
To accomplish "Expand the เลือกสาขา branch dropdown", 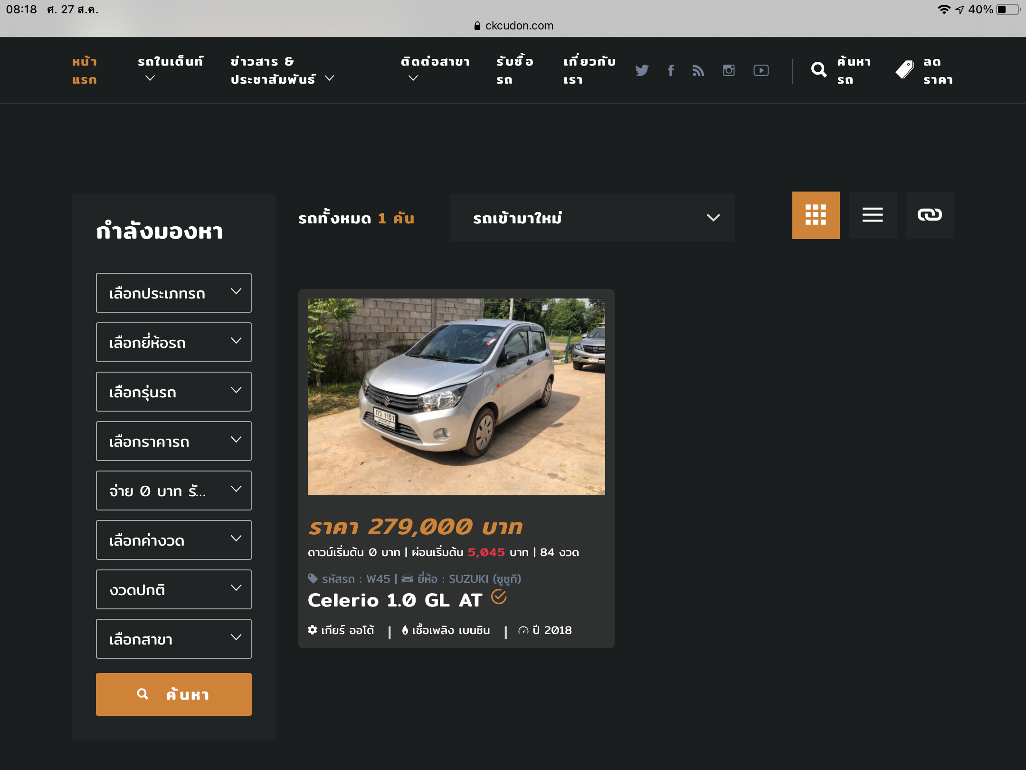I will [x=174, y=639].
